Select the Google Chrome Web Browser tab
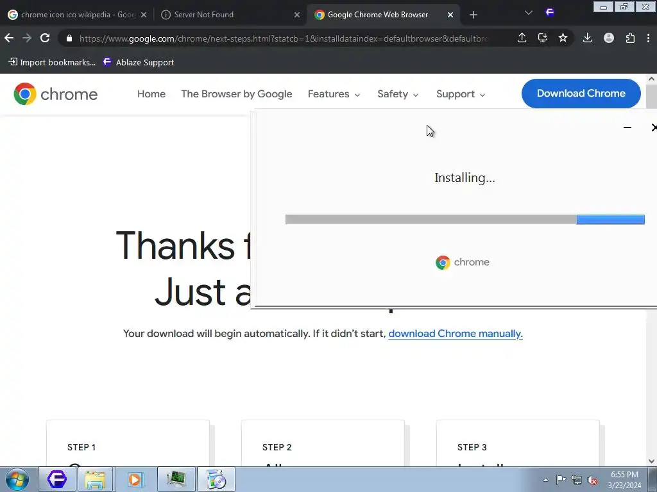657x492 pixels. click(383, 15)
